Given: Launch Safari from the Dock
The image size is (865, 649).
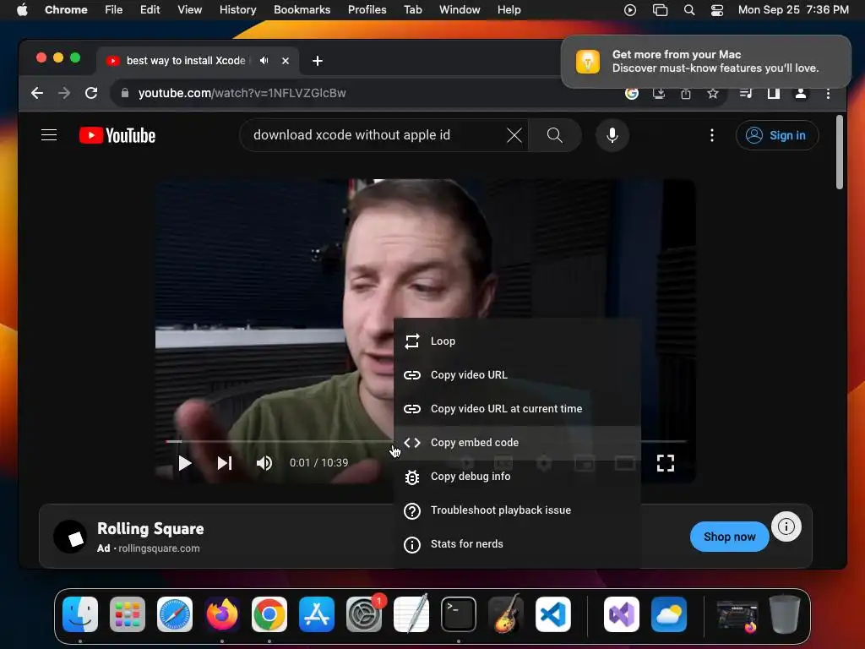Looking at the screenshot, I should click(175, 614).
